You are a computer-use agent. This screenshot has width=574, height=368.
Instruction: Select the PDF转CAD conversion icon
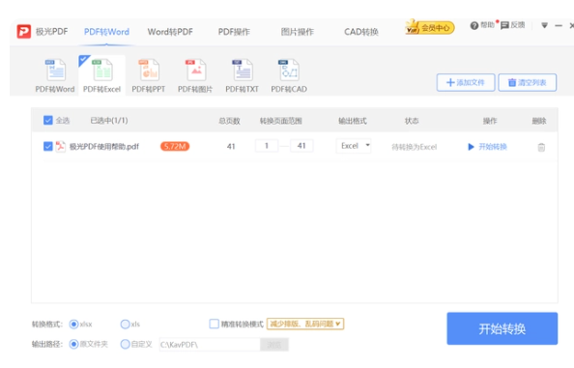(x=289, y=71)
